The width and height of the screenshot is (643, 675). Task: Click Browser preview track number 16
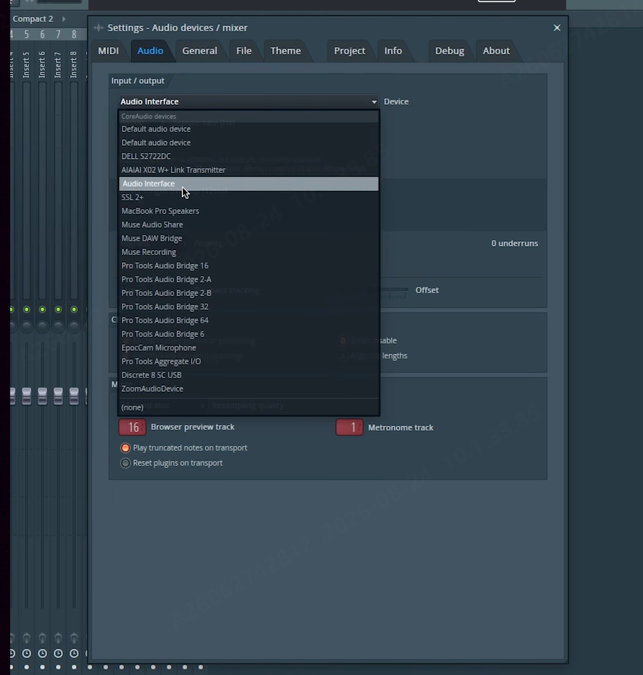pos(132,427)
